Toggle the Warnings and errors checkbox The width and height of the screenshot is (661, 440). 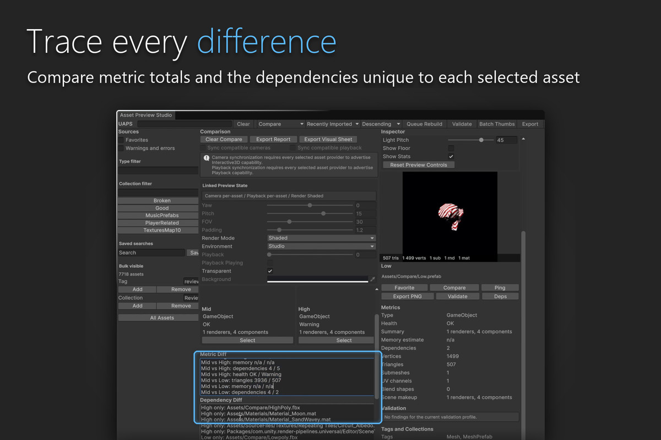coord(121,148)
